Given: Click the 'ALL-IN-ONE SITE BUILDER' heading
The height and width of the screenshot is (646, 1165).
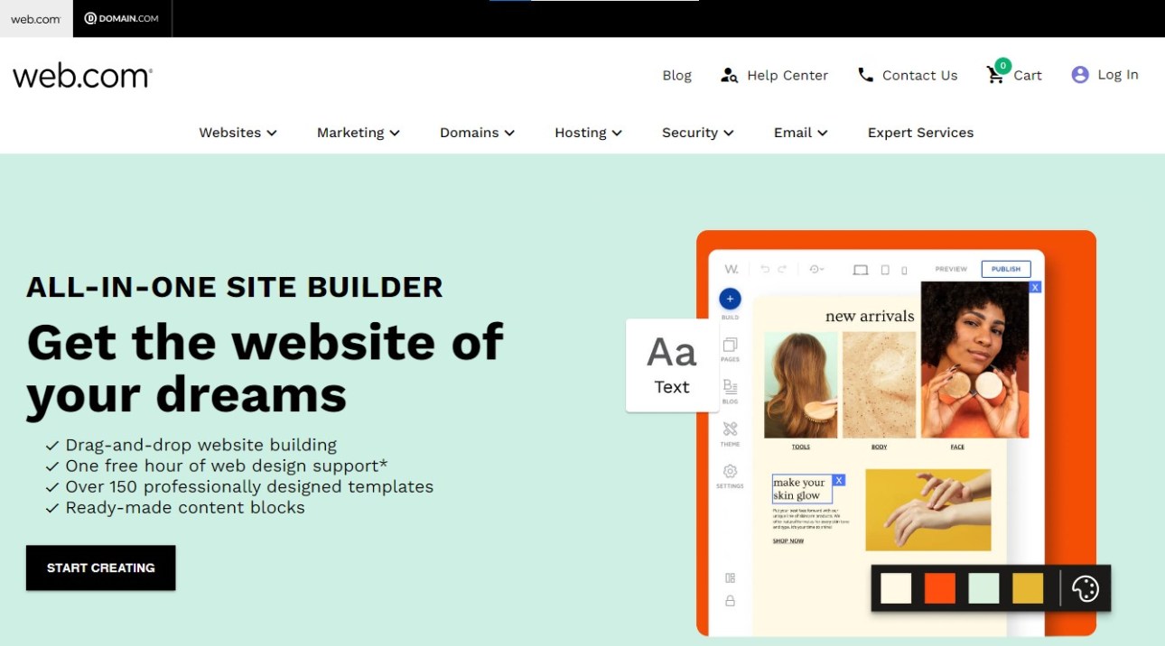Looking at the screenshot, I should tap(235, 287).
